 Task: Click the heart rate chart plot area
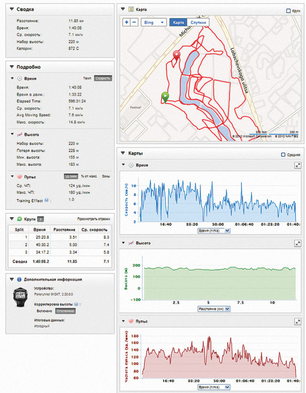click(x=219, y=356)
